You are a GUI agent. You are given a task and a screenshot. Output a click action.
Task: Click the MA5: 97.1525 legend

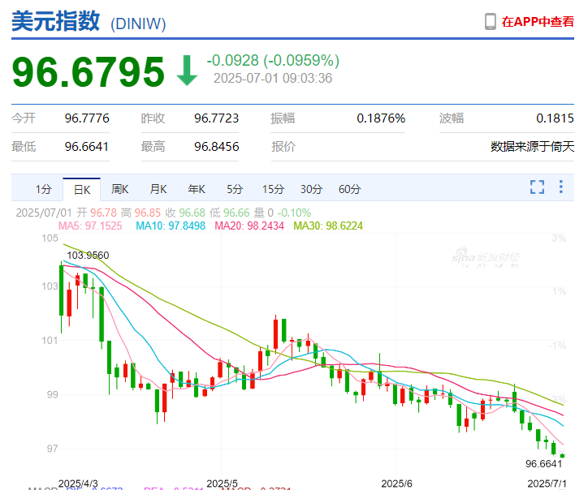(90, 226)
